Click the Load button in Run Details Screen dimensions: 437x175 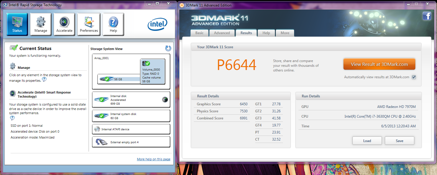(367, 141)
